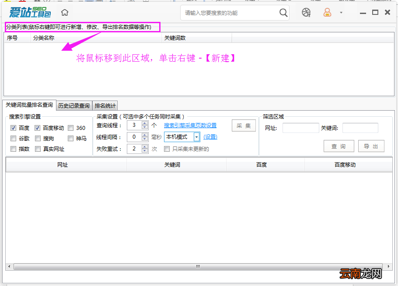
Task: Maximize the SEO toolkit window
Action: click(x=375, y=12)
